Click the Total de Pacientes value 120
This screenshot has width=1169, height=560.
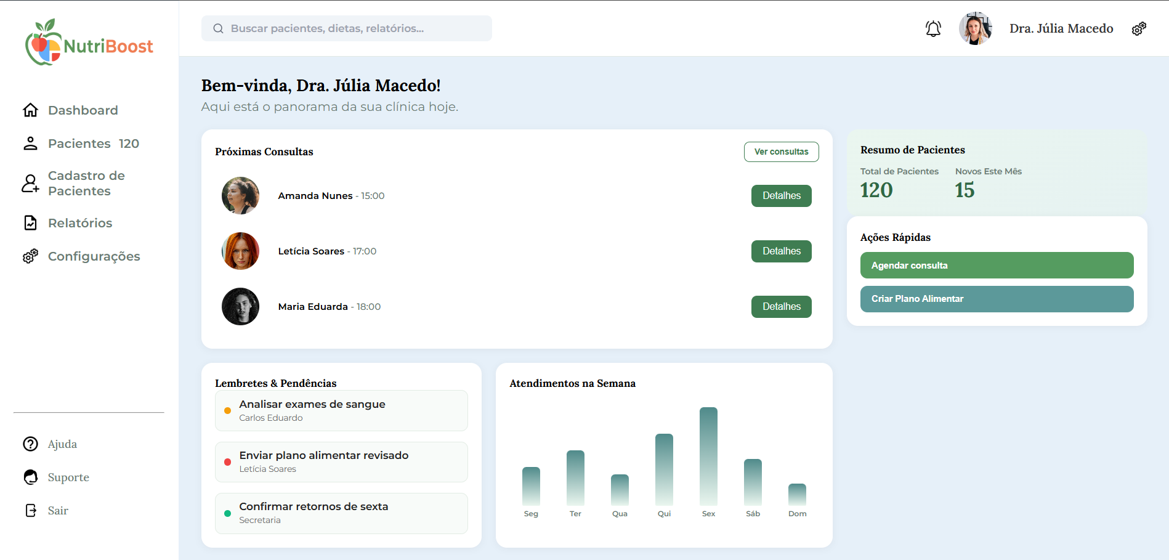tap(876, 190)
